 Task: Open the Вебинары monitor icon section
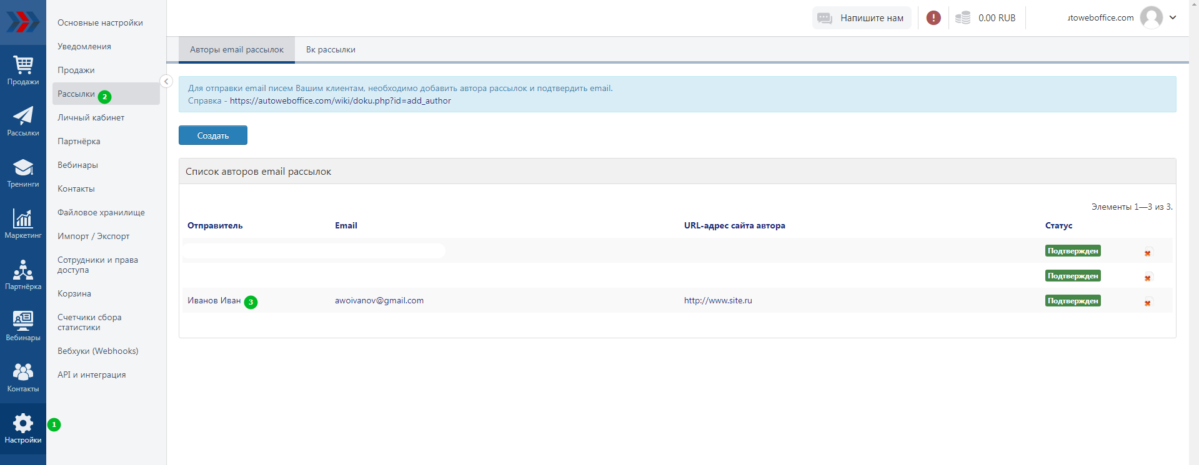point(23,326)
